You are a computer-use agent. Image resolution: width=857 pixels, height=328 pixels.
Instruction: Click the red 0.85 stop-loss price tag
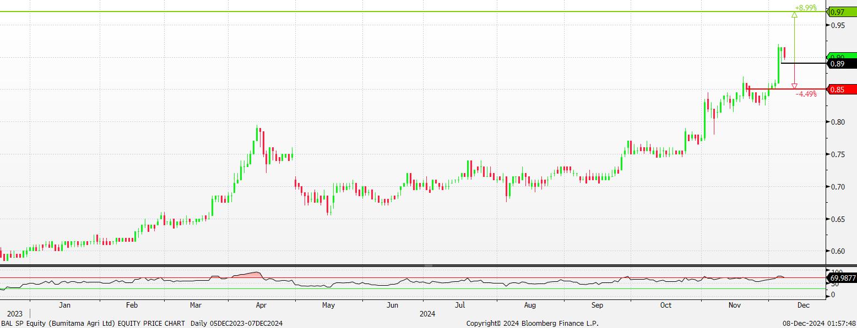(842, 89)
